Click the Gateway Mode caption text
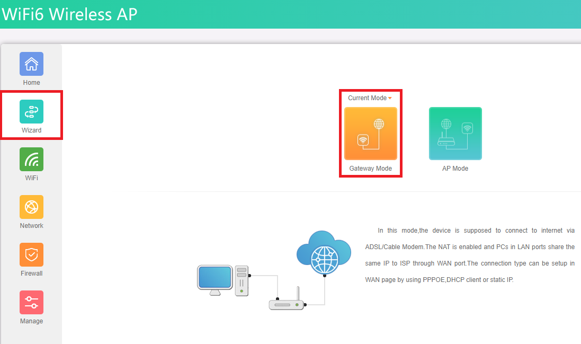The image size is (581, 344). [x=370, y=169]
